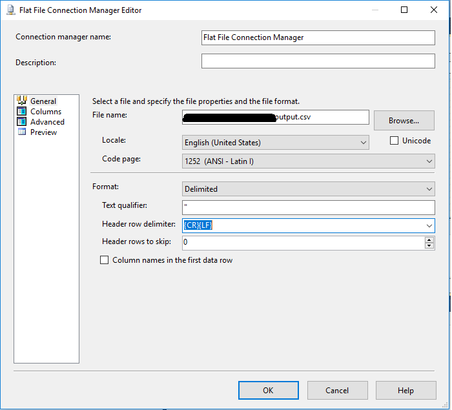Click the Advanced page icon

(21, 121)
